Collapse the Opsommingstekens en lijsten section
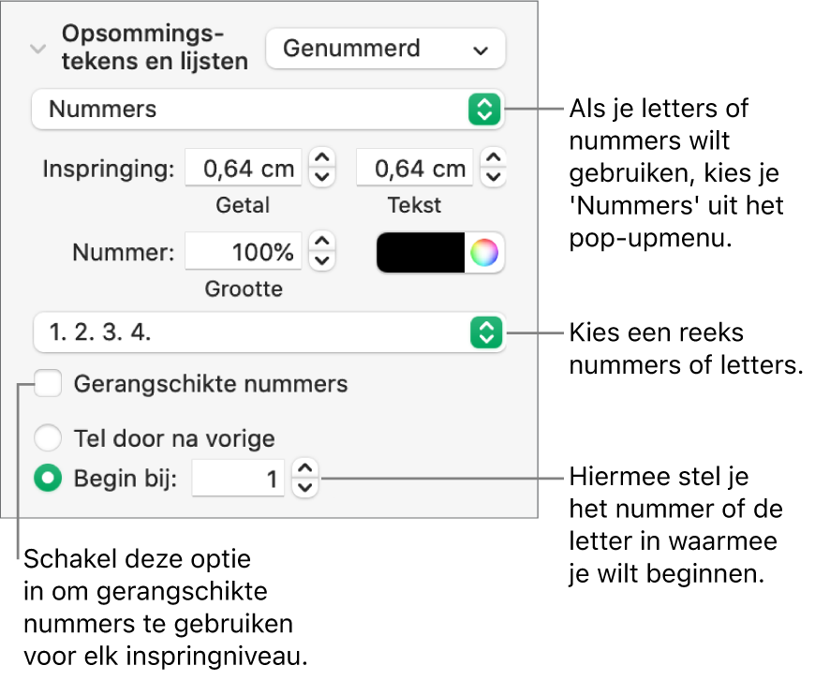 coord(38,49)
